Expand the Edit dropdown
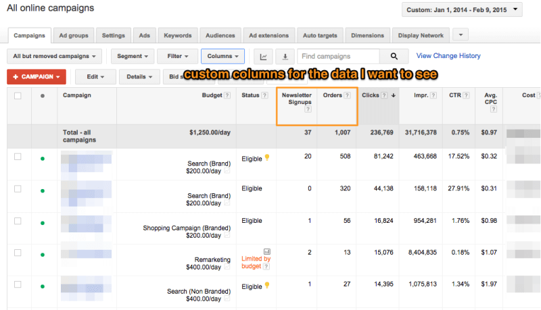This screenshot has height=310, width=541. tap(95, 76)
